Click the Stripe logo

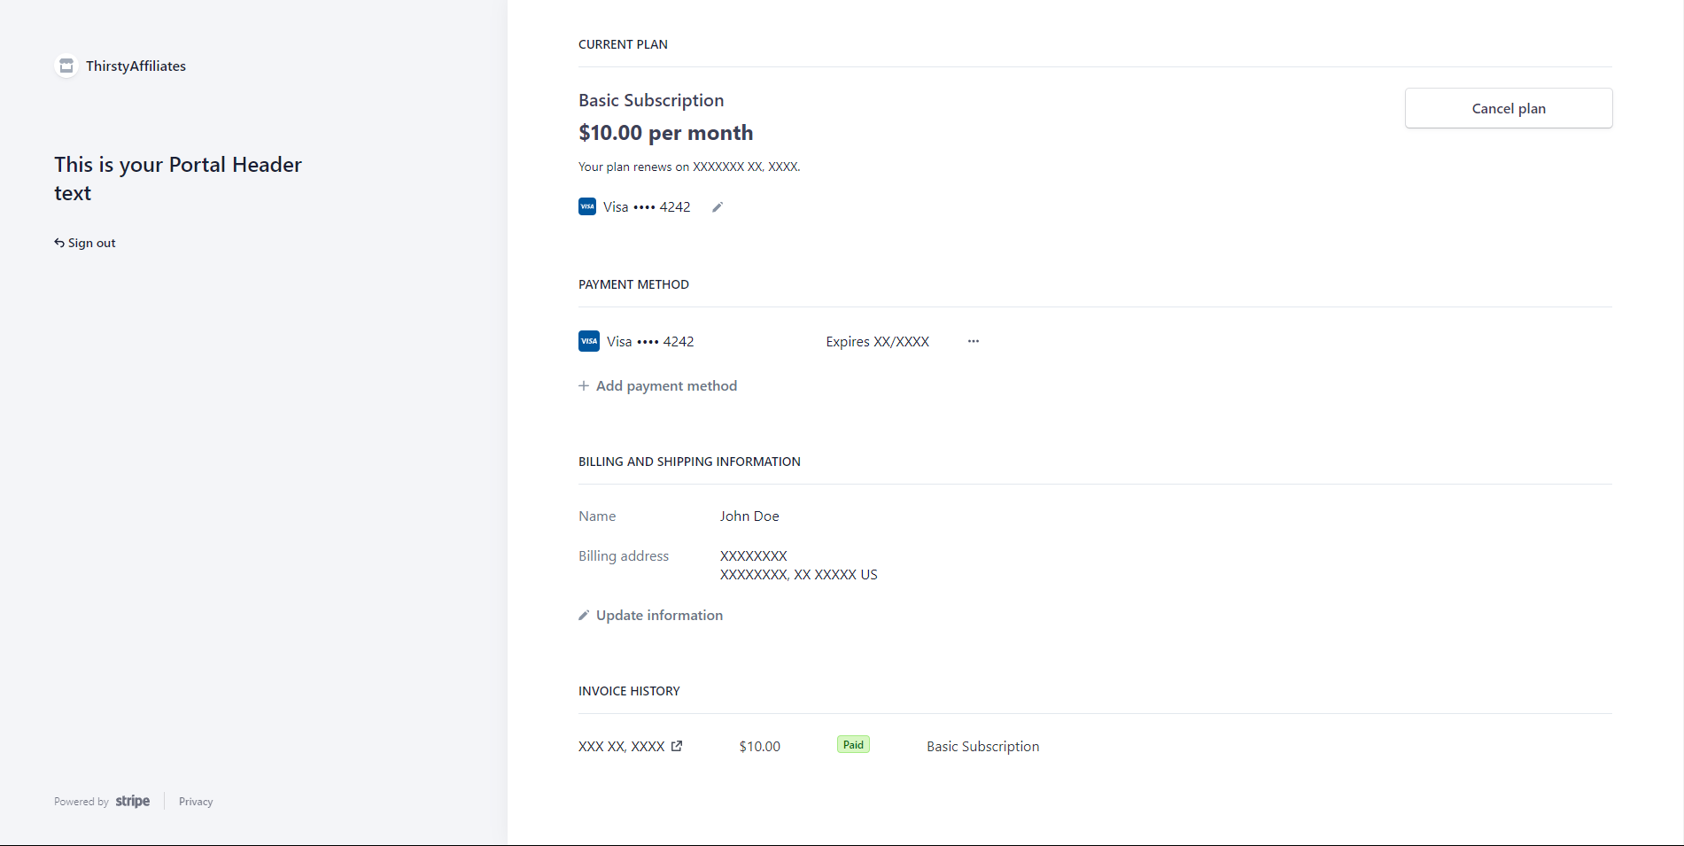[x=133, y=801]
